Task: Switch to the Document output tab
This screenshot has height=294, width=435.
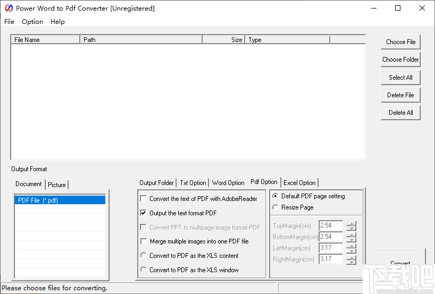Action: click(x=29, y=184)
